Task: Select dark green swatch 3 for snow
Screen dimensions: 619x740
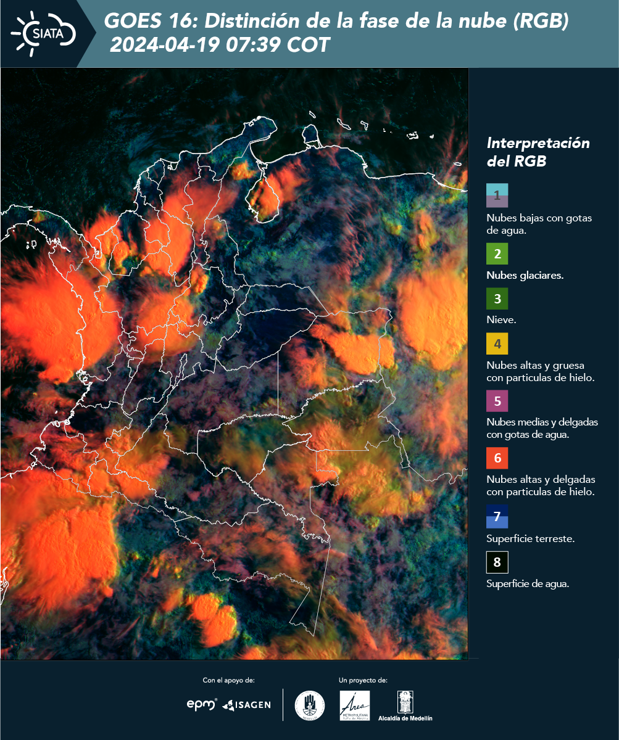Action: coord(497,299)
